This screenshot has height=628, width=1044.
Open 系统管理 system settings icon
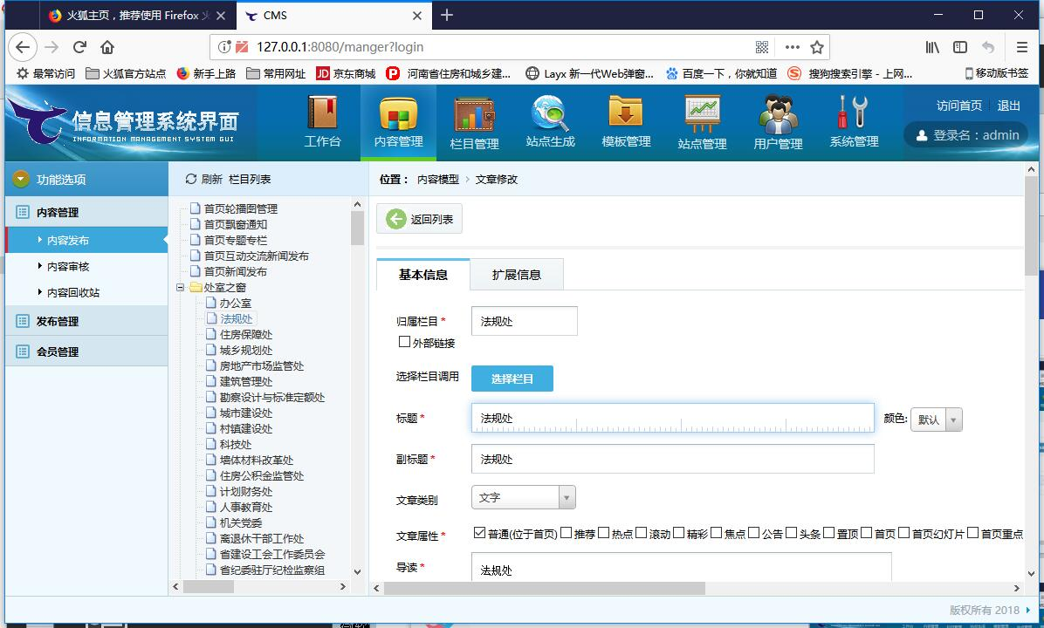pos(854,121)
